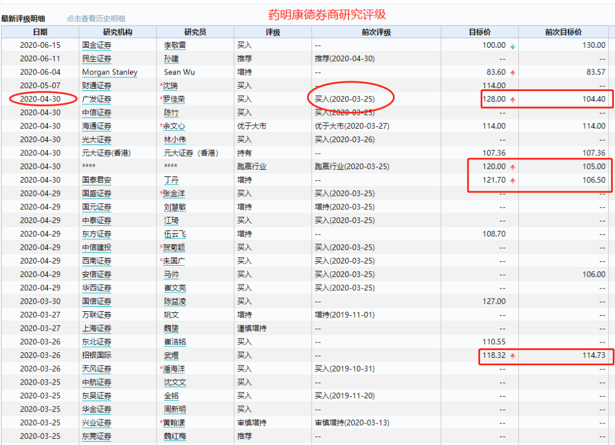Click the red up arrow beside 120.00
The image size is (615, 445).
512,167
